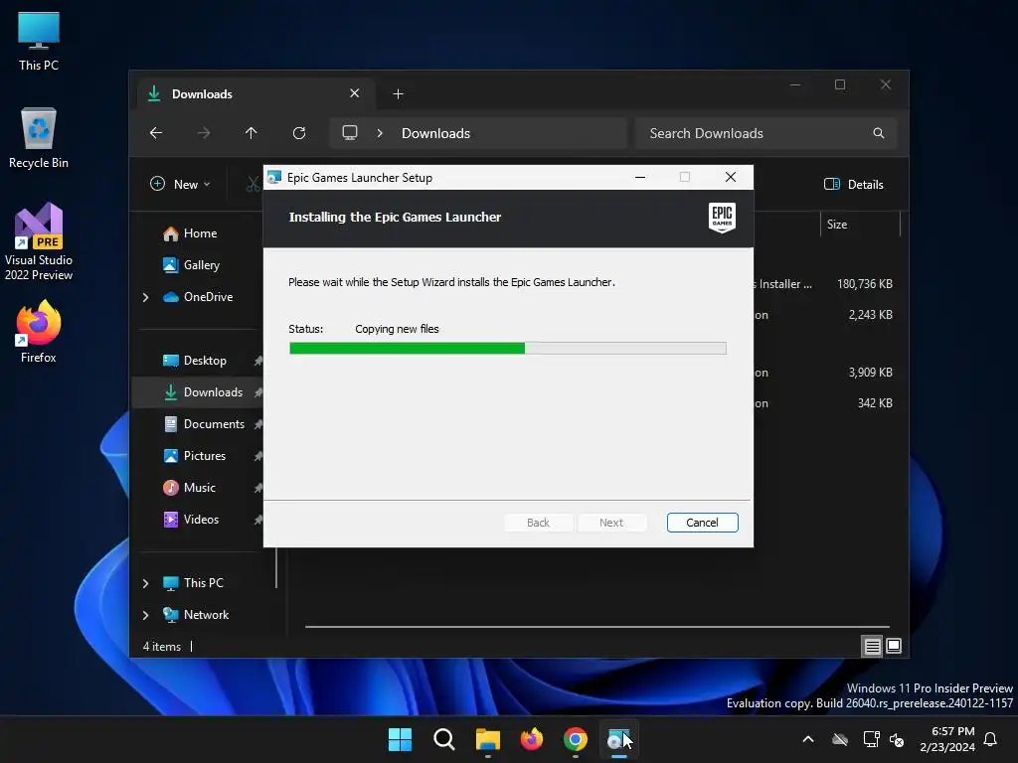Select the Downloads tab in File Explorer
Image resolution: width=1018 pixels, height=763 pixels.
254,94
